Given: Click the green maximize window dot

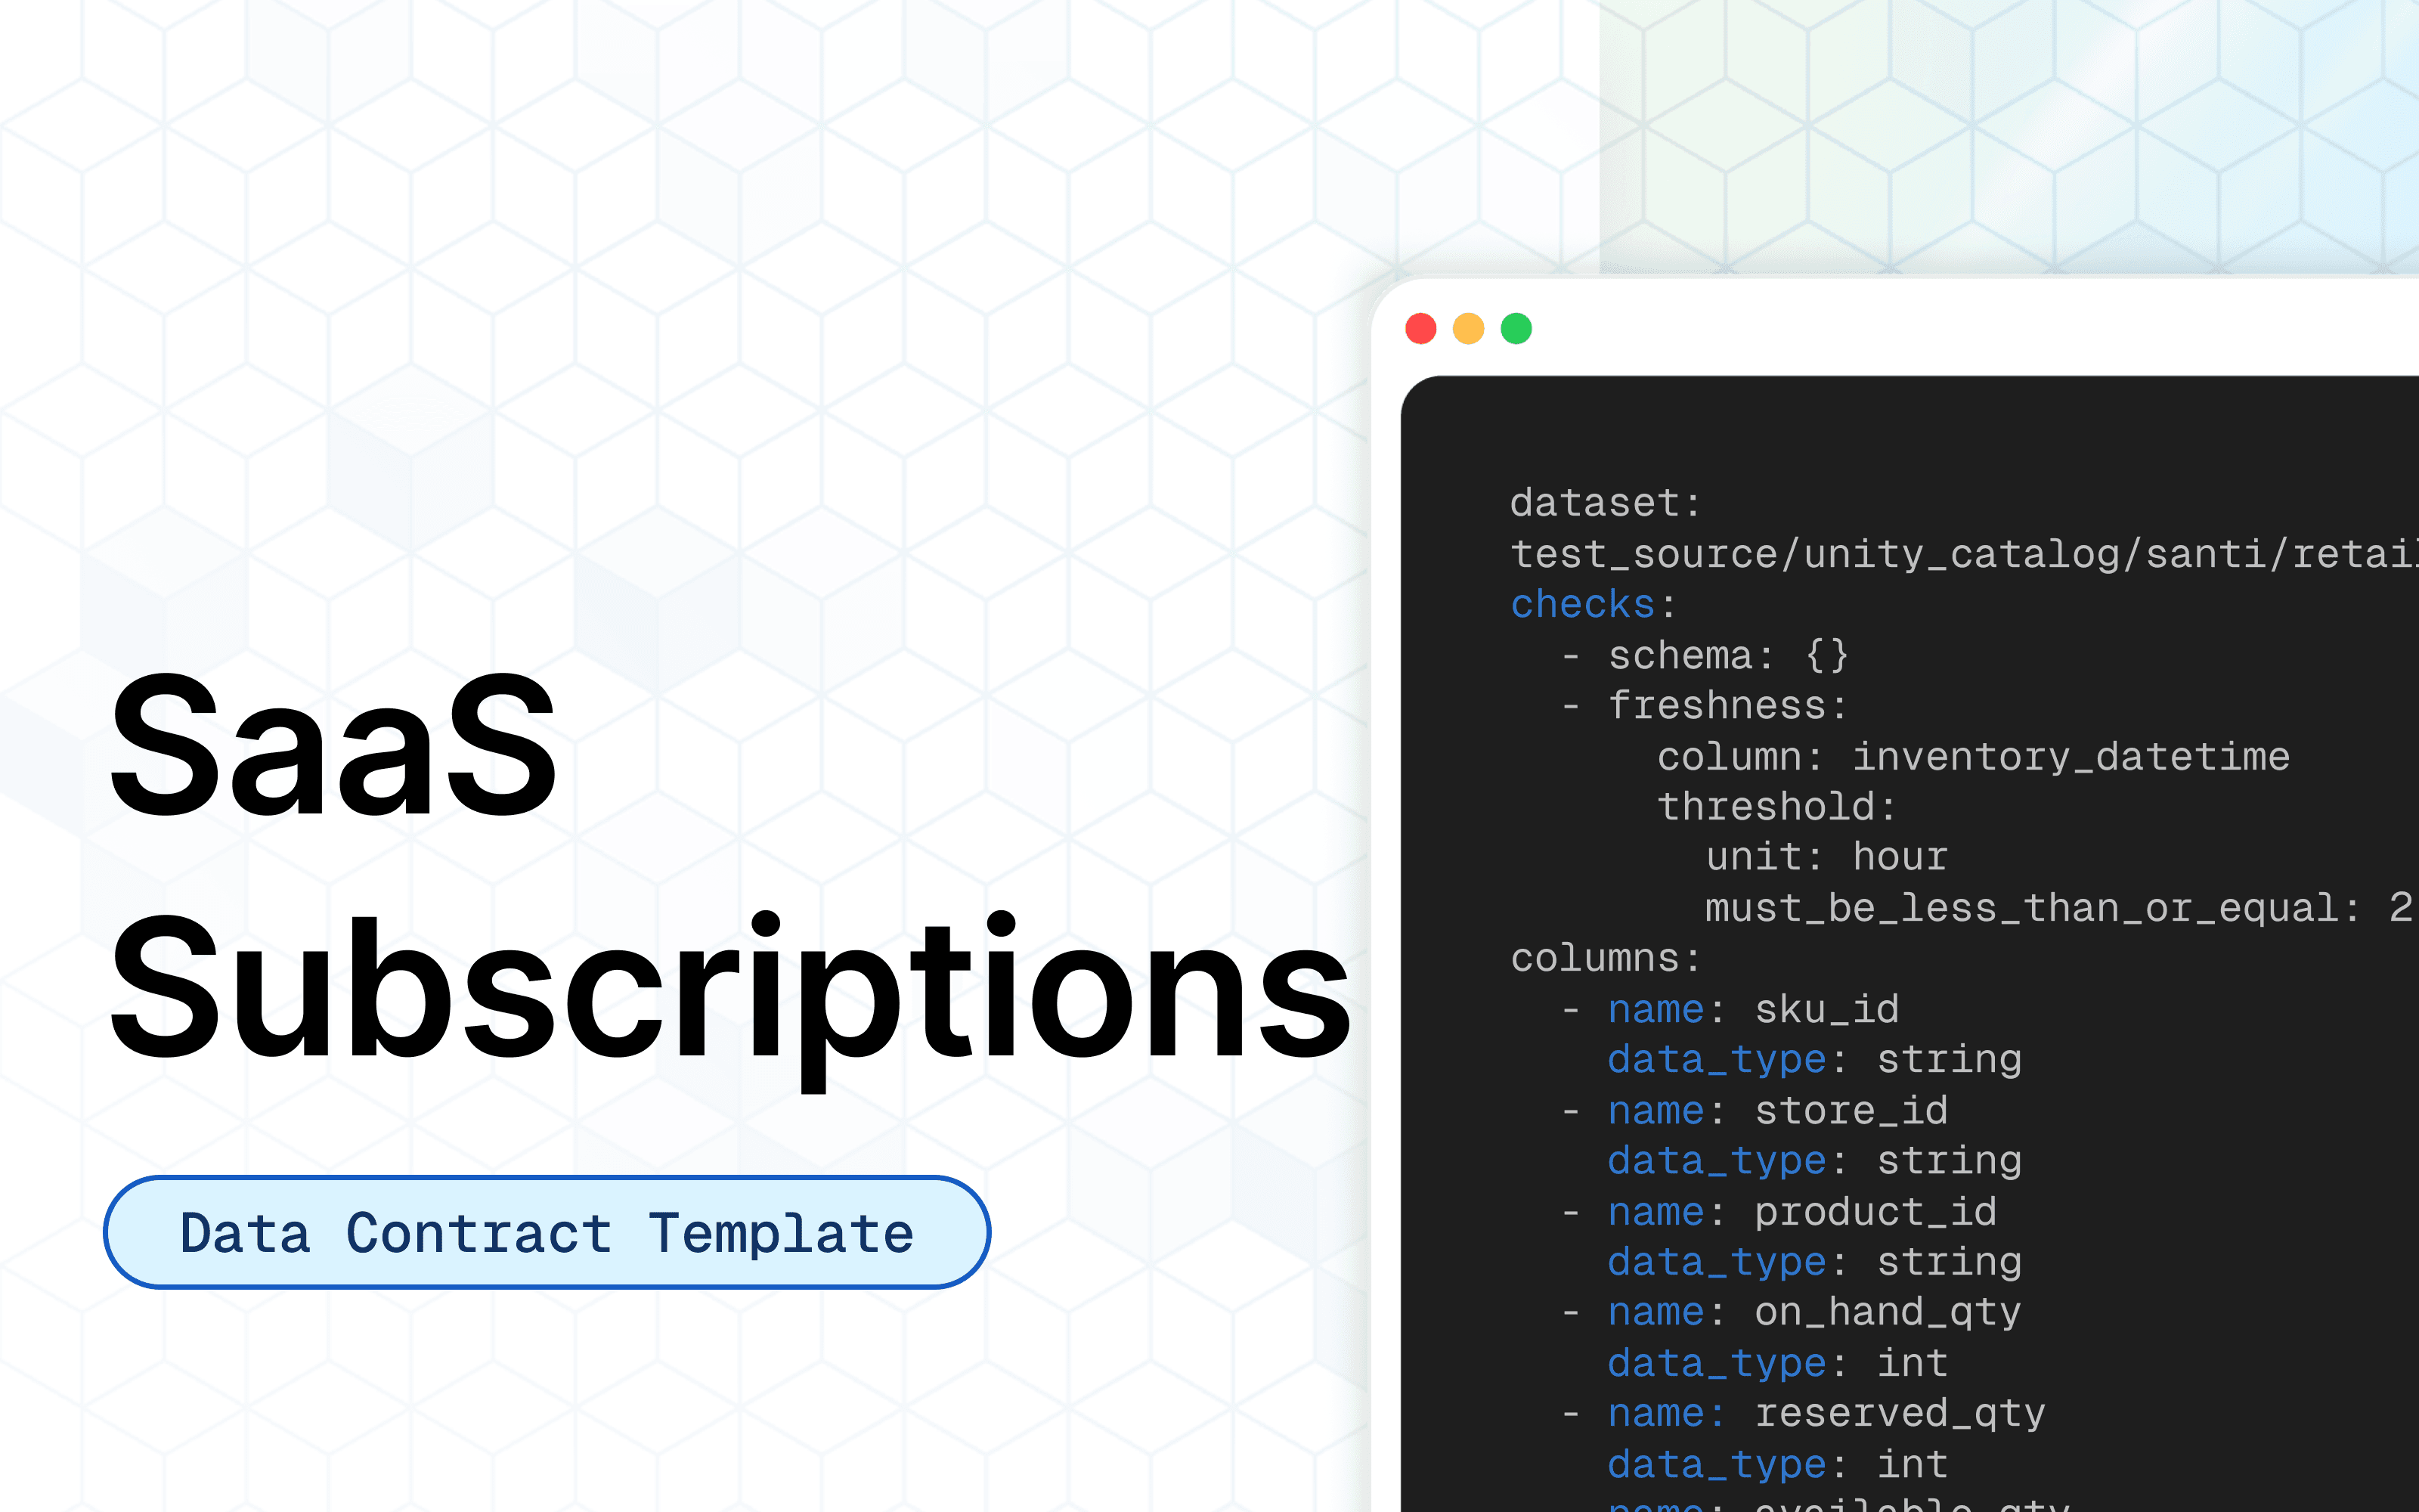Looking at the screenshot, I should [1516, 328].
